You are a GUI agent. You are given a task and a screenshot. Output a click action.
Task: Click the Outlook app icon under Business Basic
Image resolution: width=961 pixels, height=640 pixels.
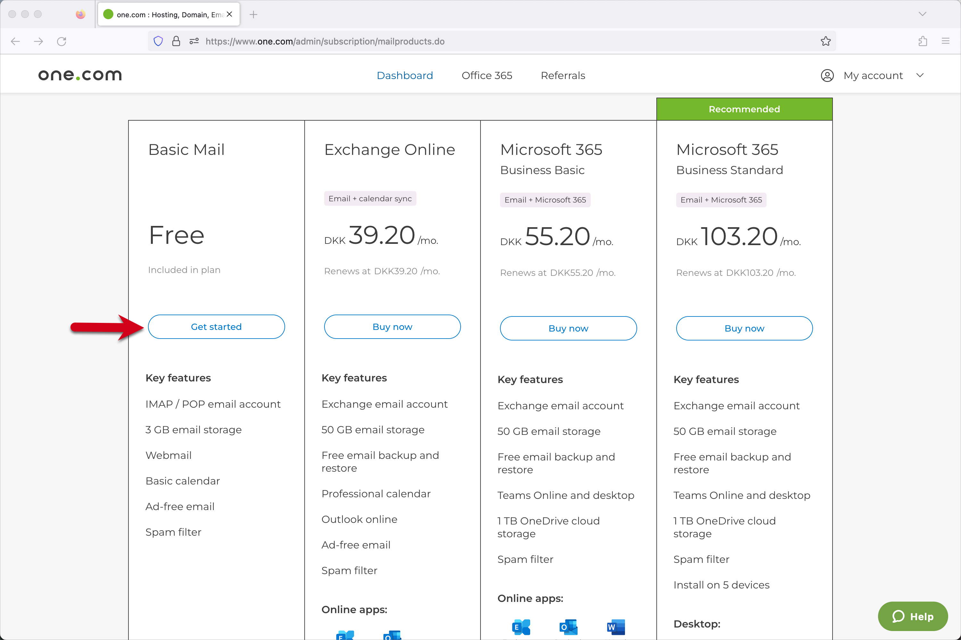568,627
